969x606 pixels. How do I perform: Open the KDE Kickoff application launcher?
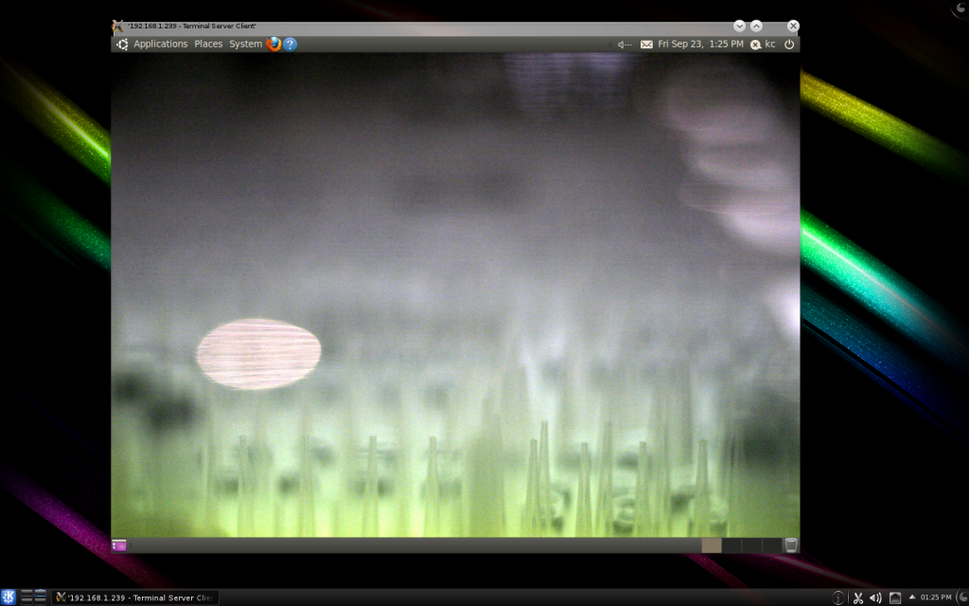point(9,597)
